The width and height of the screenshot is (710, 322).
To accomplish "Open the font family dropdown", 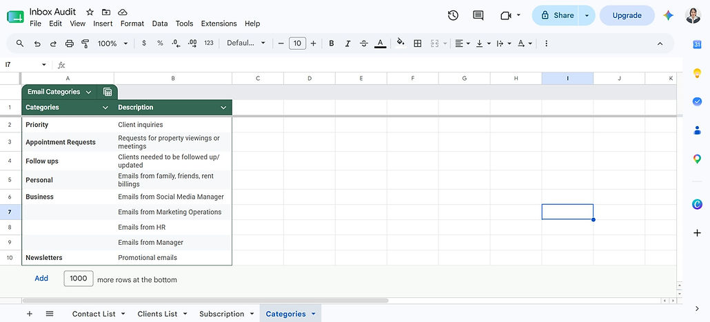I will 246,43.
